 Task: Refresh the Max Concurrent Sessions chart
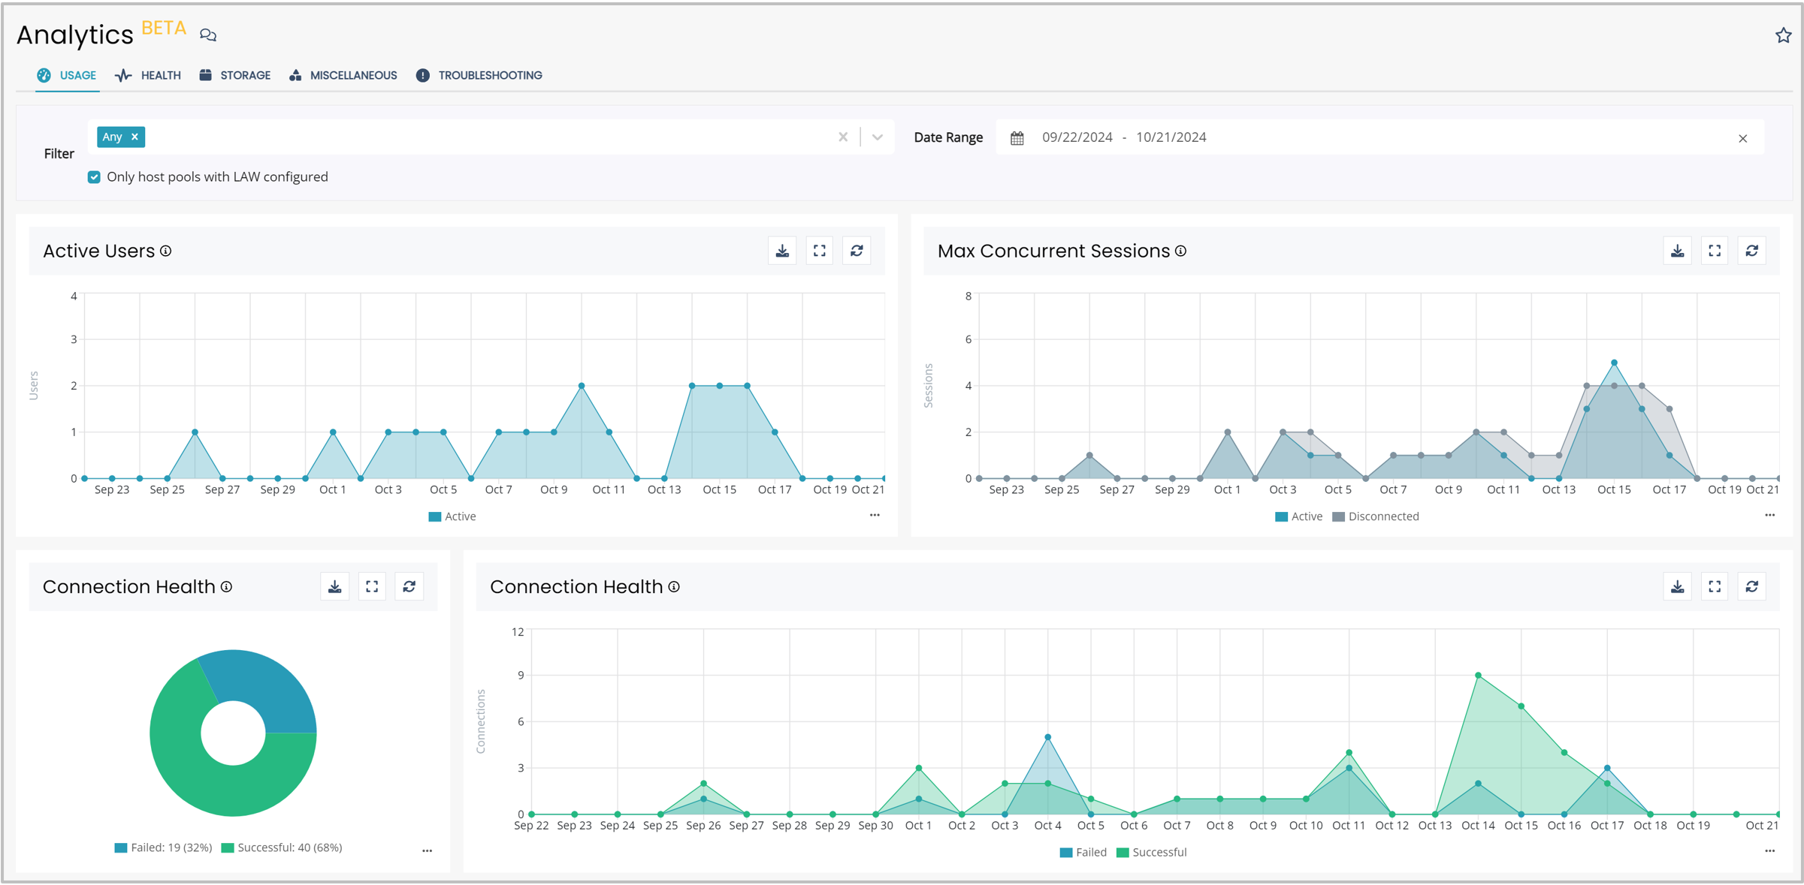tap(1751, 251)
